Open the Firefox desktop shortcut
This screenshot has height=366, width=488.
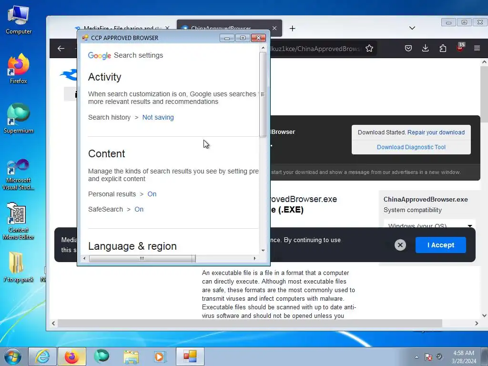19,69
